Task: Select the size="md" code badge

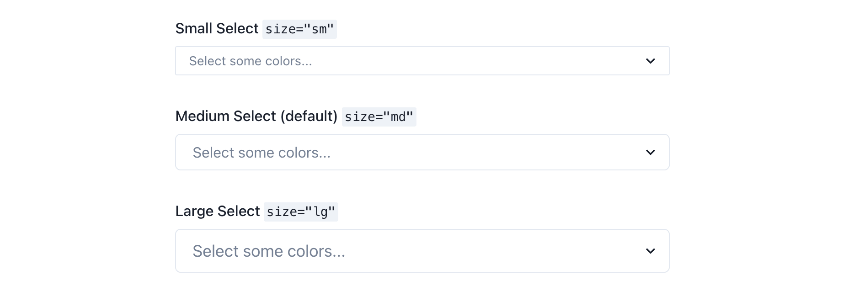Action: pos(379,117)
